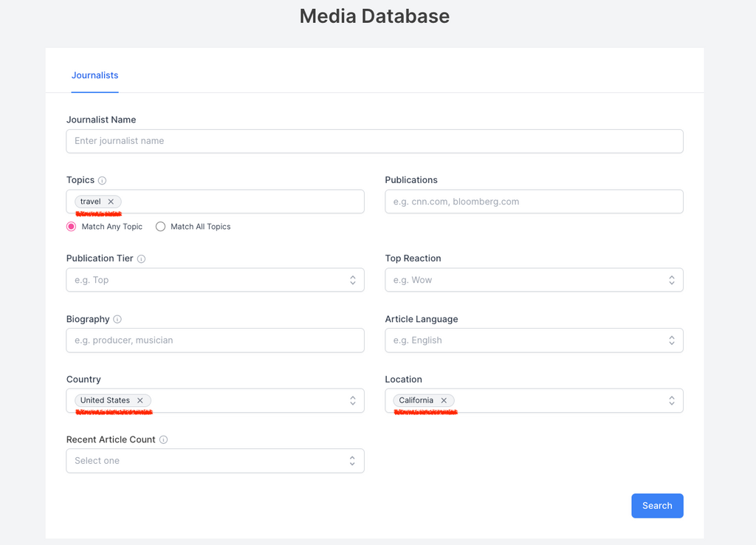Remove the travel topic tag
756x545 pixels.
click(111, 202)
